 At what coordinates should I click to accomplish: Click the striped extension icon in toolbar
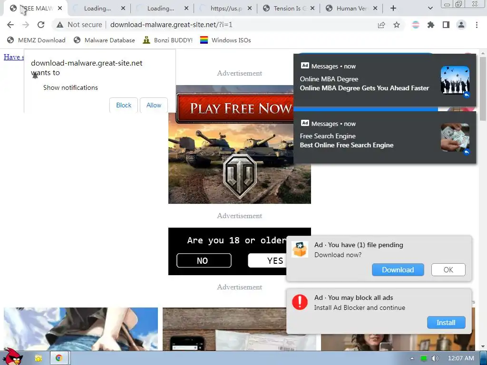tap(416, 25)
